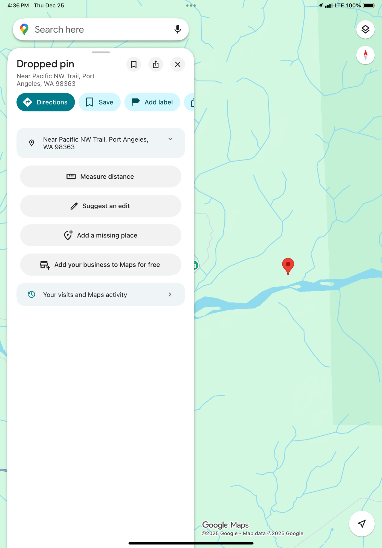Choose Measure distance option
The image size is (382, 548).
(101, 176)
